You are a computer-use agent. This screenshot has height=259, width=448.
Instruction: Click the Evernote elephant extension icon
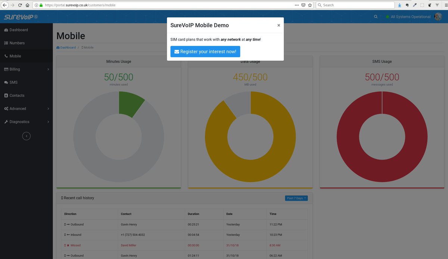point(407,5)
